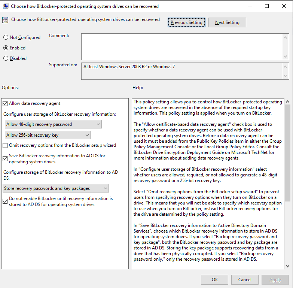Untick Do not enable BitLocker until stored checkbox
Image resolution: width=293 pixels, height=288 pixels.
(5, 201)
